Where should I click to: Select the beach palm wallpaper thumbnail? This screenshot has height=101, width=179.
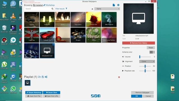pos(63,19)
